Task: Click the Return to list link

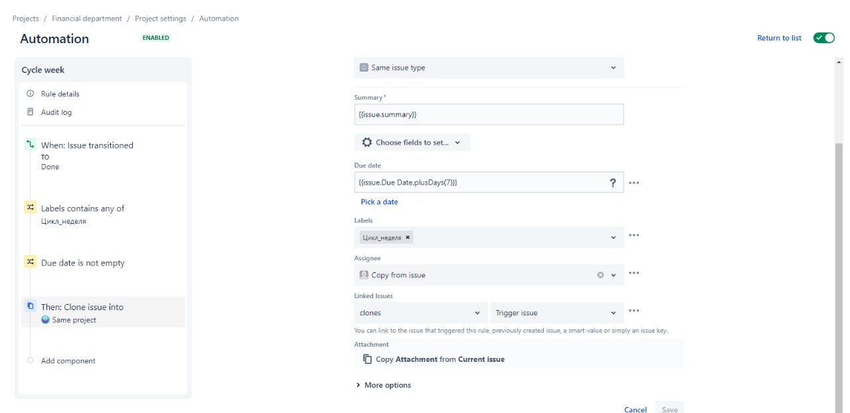Action: (779, 38)
